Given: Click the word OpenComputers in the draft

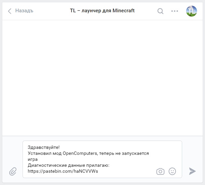Looking at the screenshot, I should click(x=80, y=153).
